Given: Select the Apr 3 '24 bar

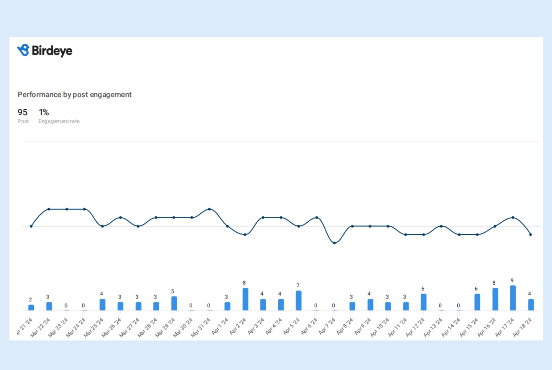Looking at the screenshot, I should coord(263,305).
